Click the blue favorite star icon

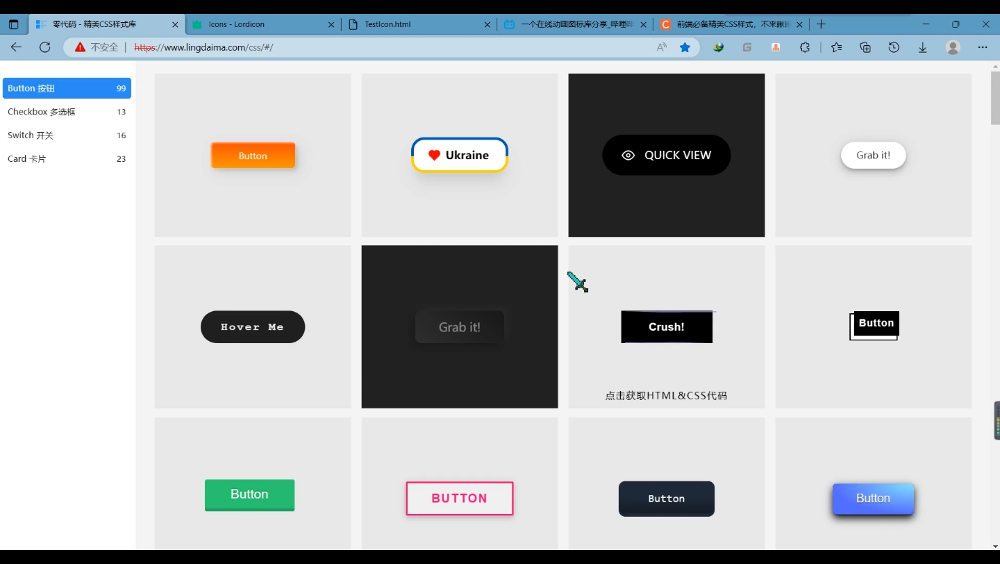[x=685, y=47]
